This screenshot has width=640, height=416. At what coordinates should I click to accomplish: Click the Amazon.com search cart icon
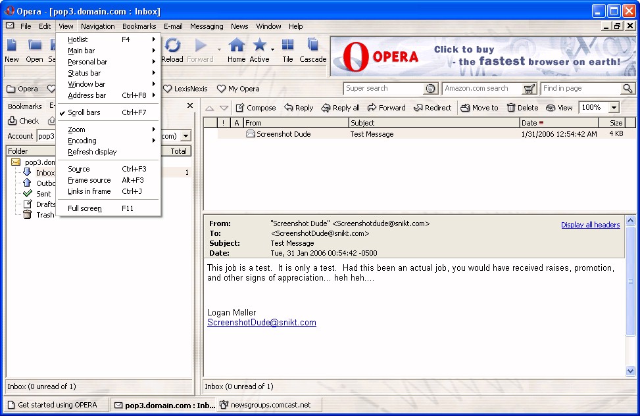pyautogui.click(x=529, y=89)
